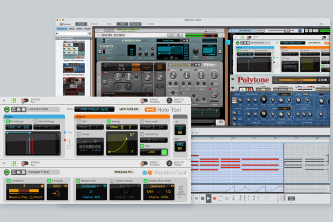Viewport: 333px width, 222px height.
Task: Open Note Tool patch browser folder icon
Action: click(19, 109)
